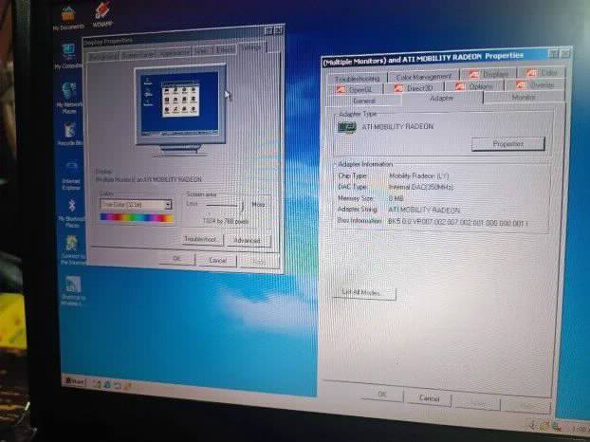
Task: Switch to Effects tab in Display Properties
Action: pyautogui.click(x=225, y=49)
